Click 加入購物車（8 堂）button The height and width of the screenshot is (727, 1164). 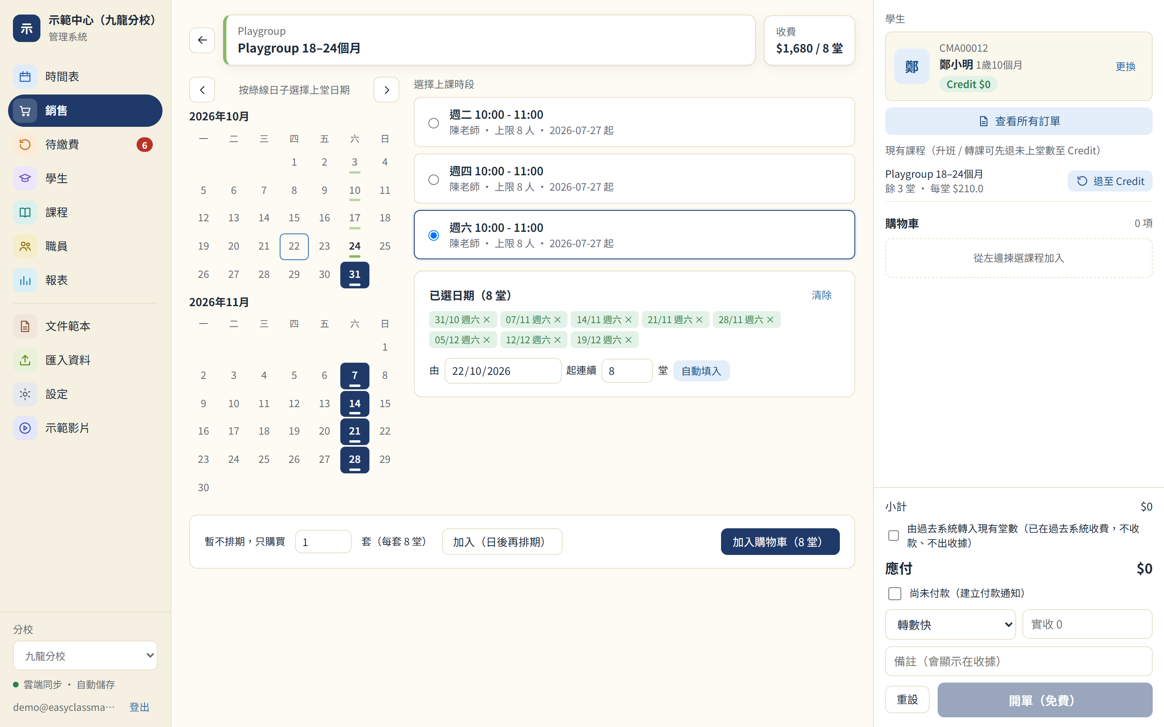(780, 542)
